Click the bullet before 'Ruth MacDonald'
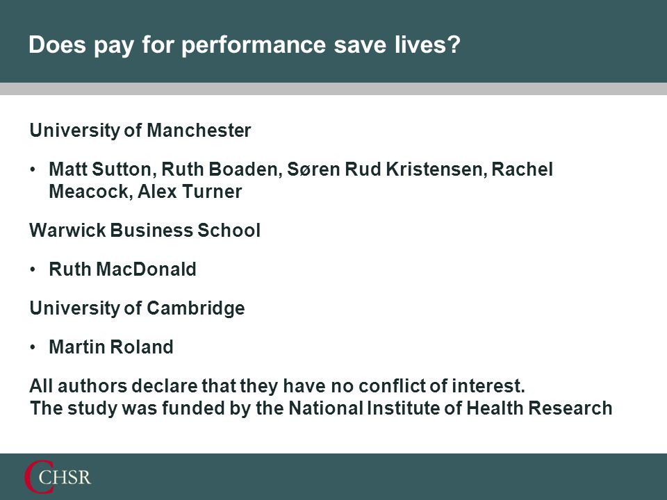 click(33, 269)
